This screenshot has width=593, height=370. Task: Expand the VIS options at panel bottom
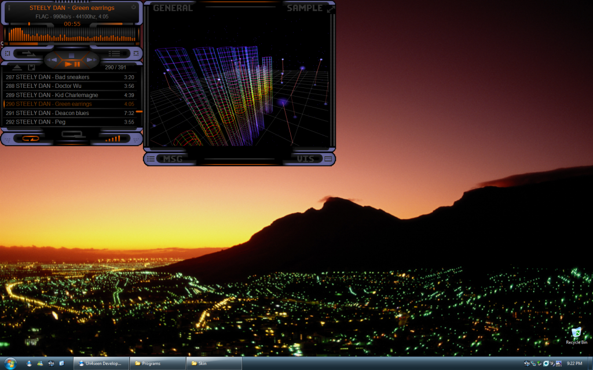[x=306, y=158]
